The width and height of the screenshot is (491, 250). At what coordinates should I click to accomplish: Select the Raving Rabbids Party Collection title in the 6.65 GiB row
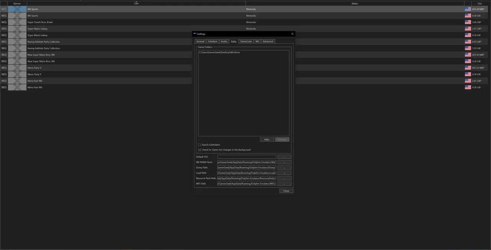point(44,42)
